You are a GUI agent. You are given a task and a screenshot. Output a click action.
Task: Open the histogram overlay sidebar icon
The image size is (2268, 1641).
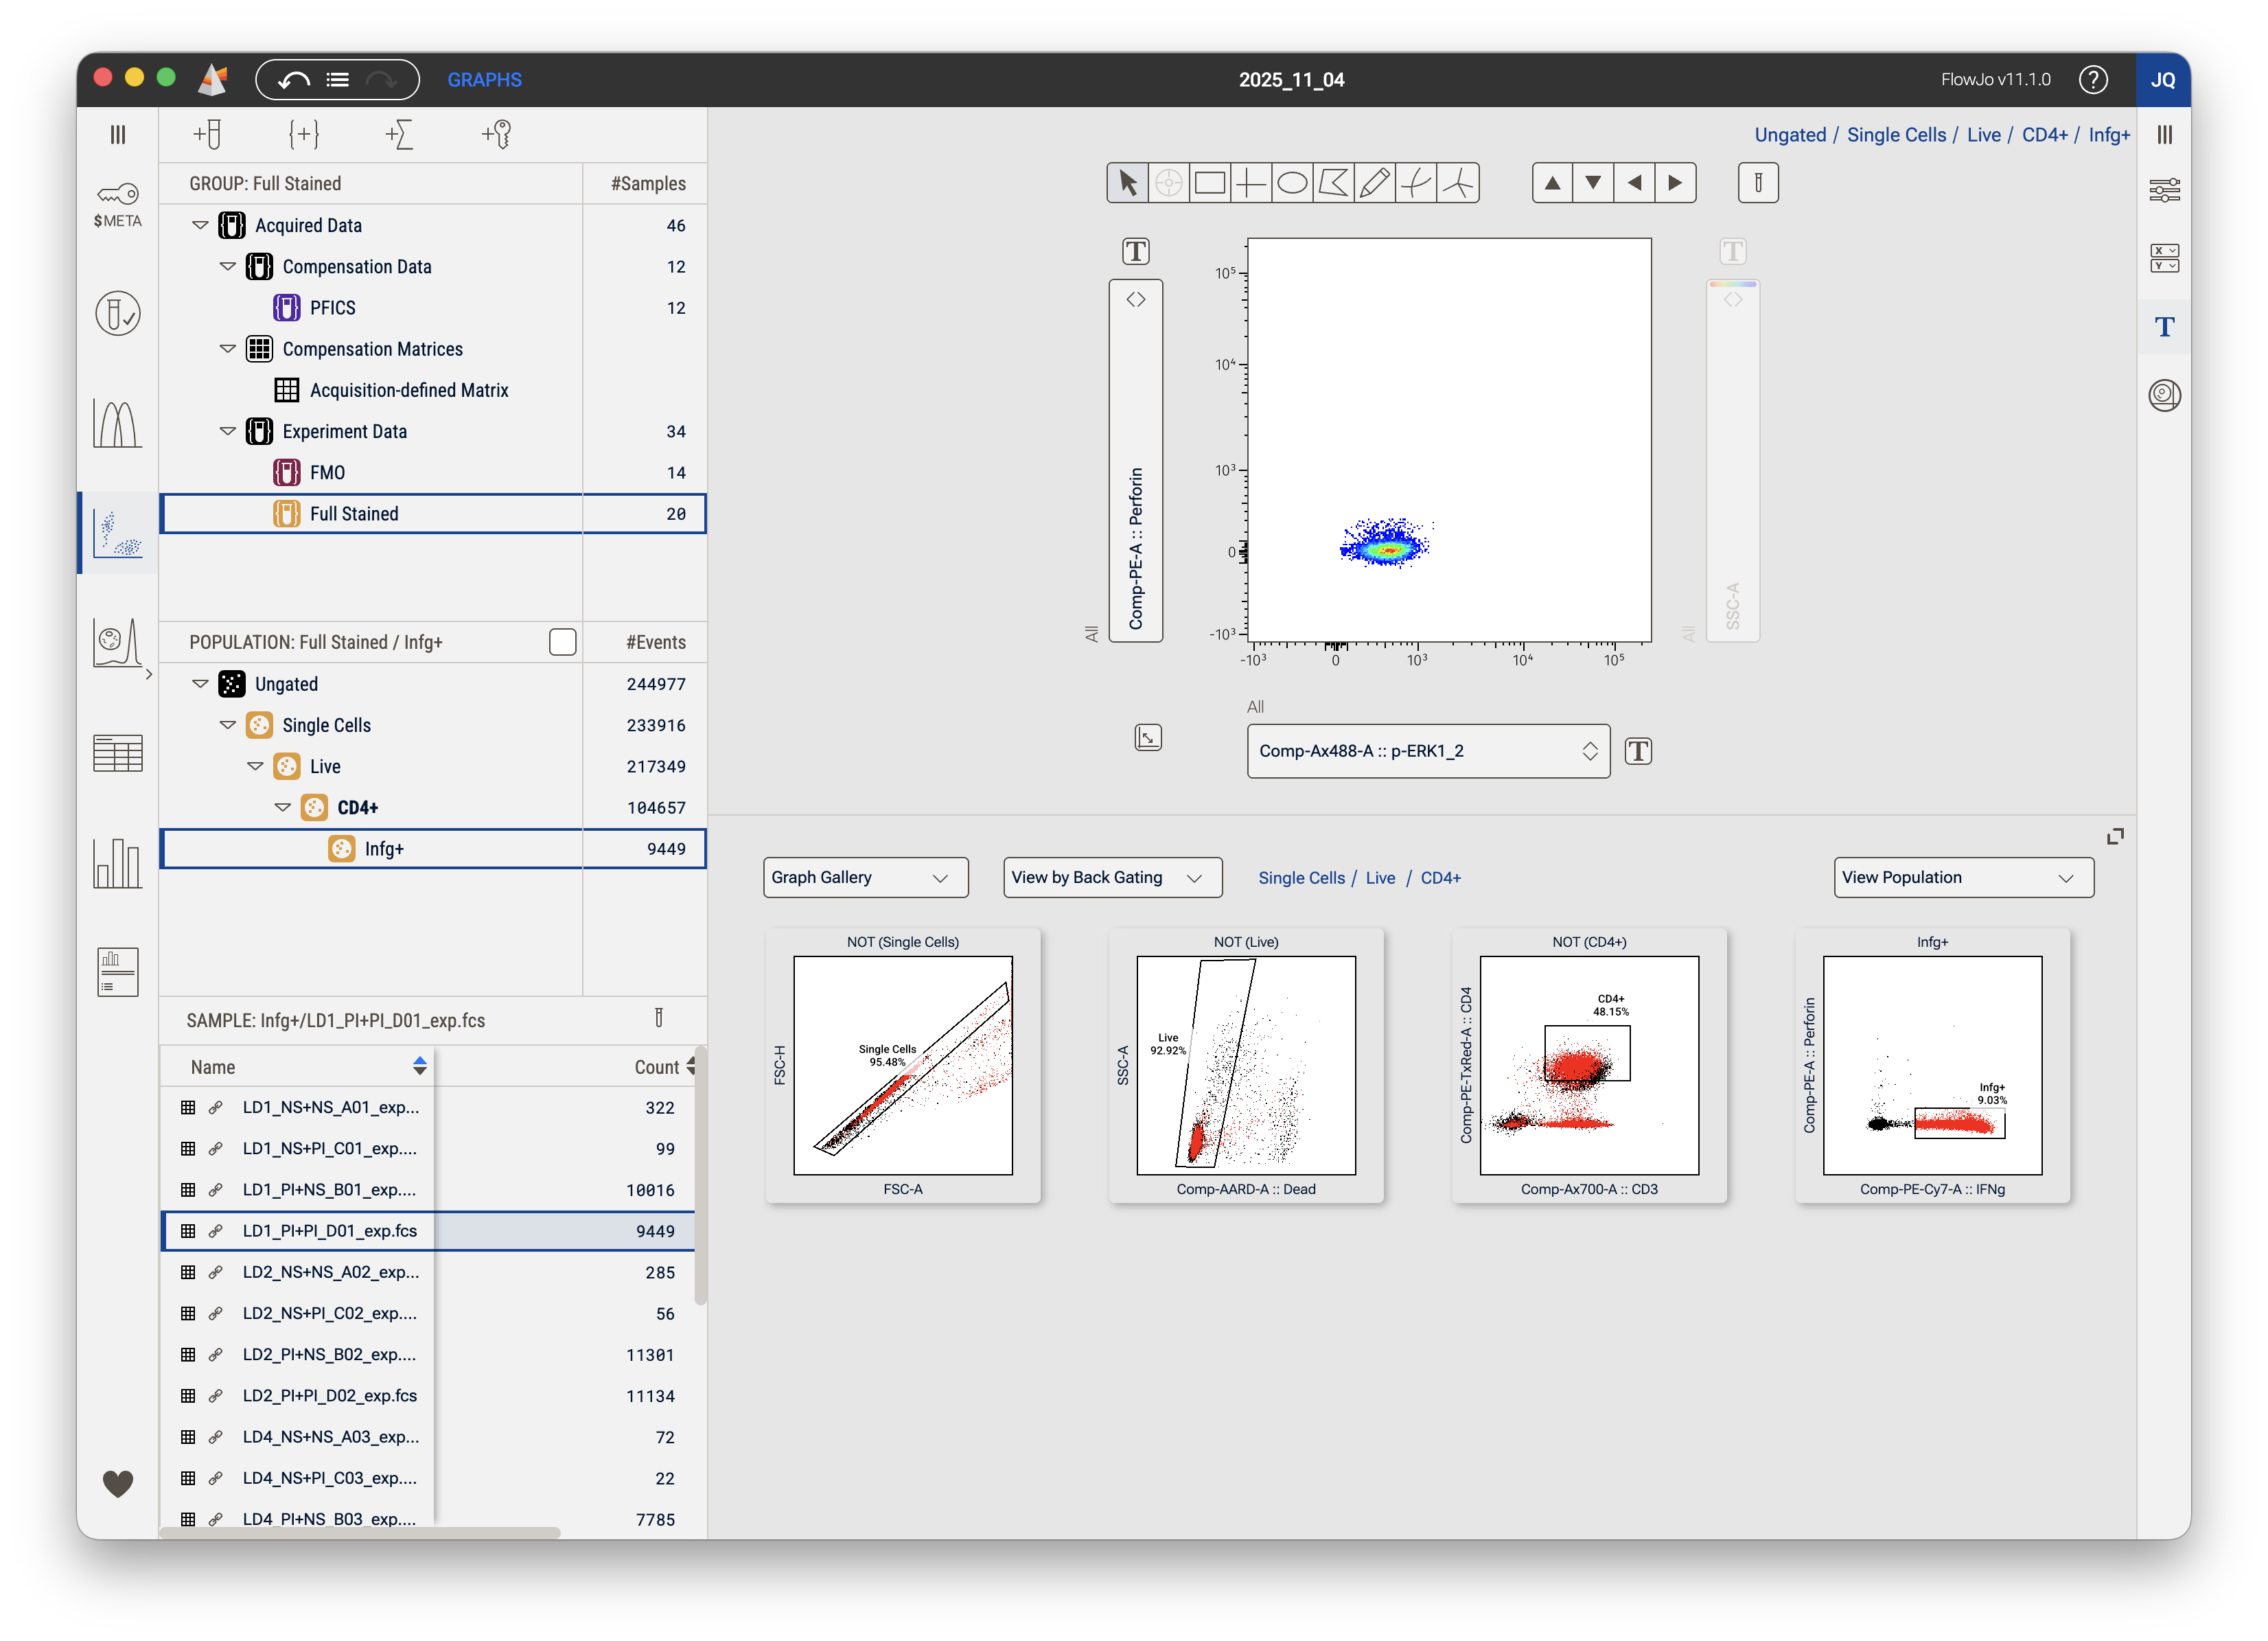point(117,424)
